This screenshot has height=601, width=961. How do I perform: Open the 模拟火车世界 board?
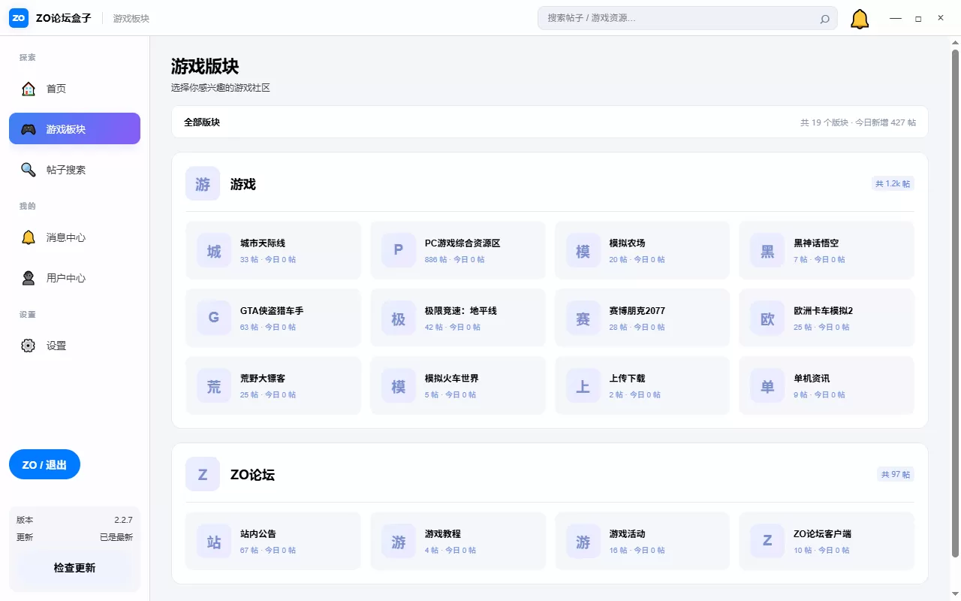458,386
